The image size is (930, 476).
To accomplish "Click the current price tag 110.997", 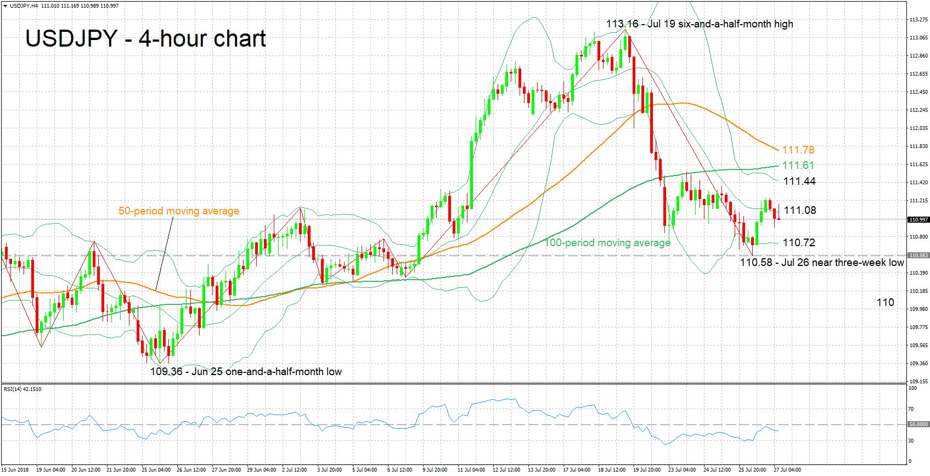I will pyautogui.click(x=918, y=219).
